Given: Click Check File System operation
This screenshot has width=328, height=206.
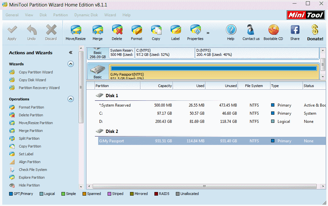Looking at the screenshot, I should tap(33, 170).
